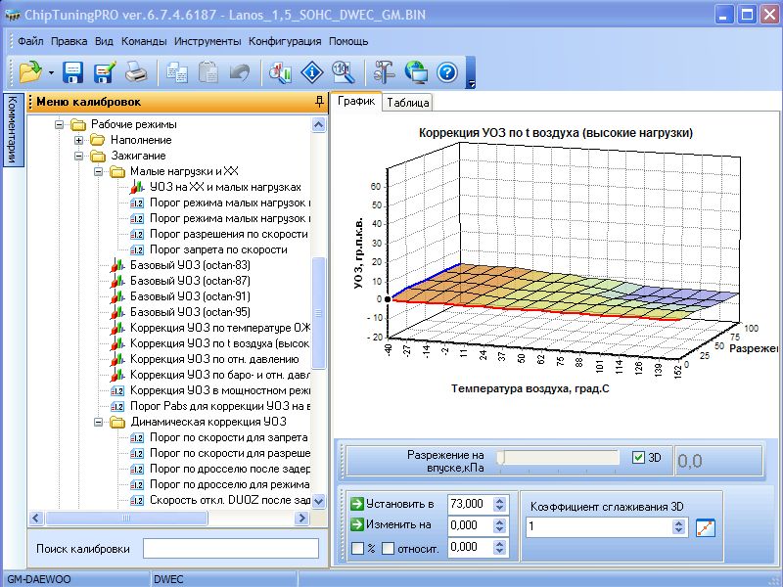This screenshot has width=783, height=587.
Task: Click the Поиск калибровки search field
Action: (231, 549)
